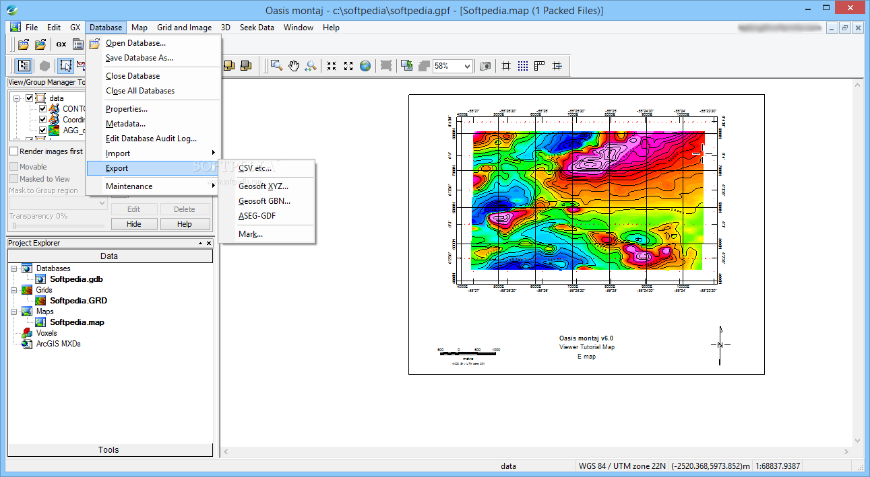Click the colored grid map image
This screenshot has height=477, width=870.
588,200
